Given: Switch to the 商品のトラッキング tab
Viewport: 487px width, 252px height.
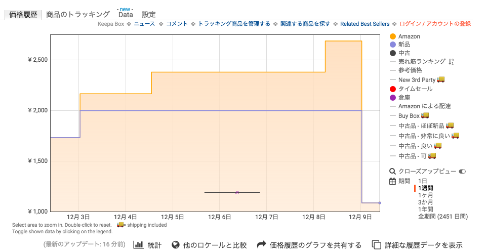Looking at the screenshot, I should (78, 15).
